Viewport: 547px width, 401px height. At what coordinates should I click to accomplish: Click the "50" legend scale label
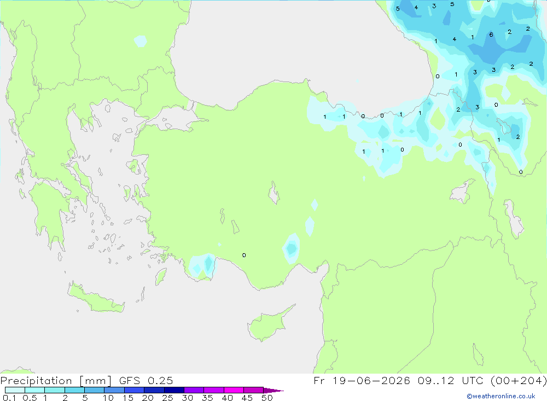click(267, 398)
